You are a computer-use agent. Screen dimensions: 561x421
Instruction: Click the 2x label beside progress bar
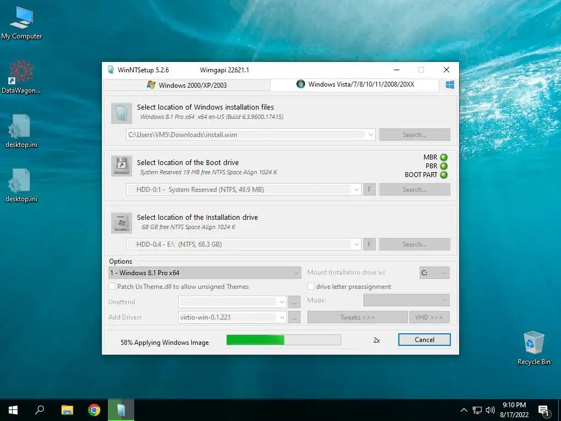point(376,340)
